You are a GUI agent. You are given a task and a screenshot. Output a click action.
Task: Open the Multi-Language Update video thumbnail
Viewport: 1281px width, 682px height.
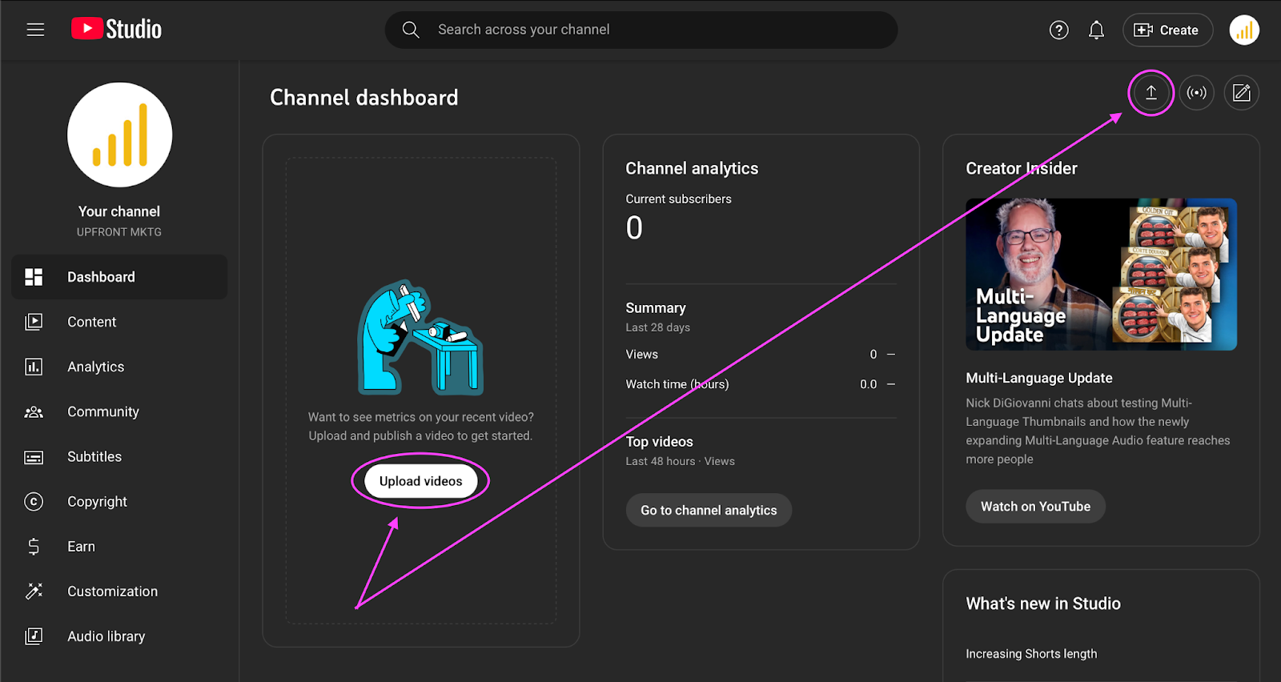[1101, 275]
